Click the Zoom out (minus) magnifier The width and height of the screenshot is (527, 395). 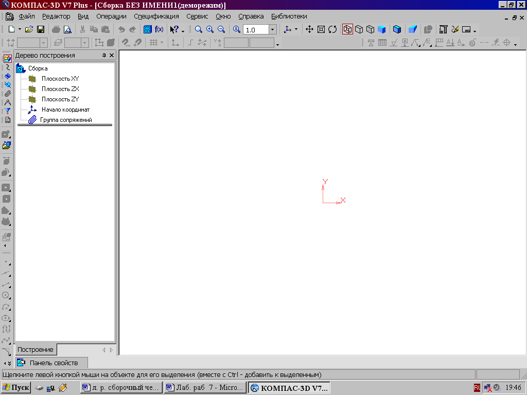[221, 29]
